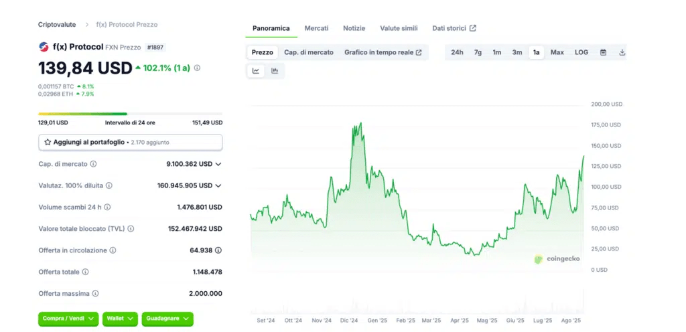Open info icon beside 102.1% change
The height and width of the screenshot is (332, 686).
pos(197,68)
